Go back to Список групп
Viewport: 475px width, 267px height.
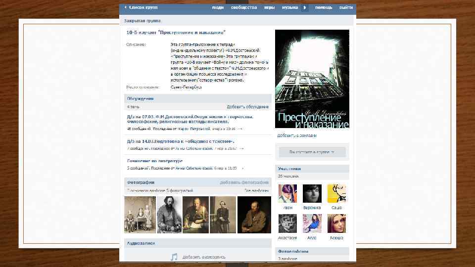tap(143, 7)
